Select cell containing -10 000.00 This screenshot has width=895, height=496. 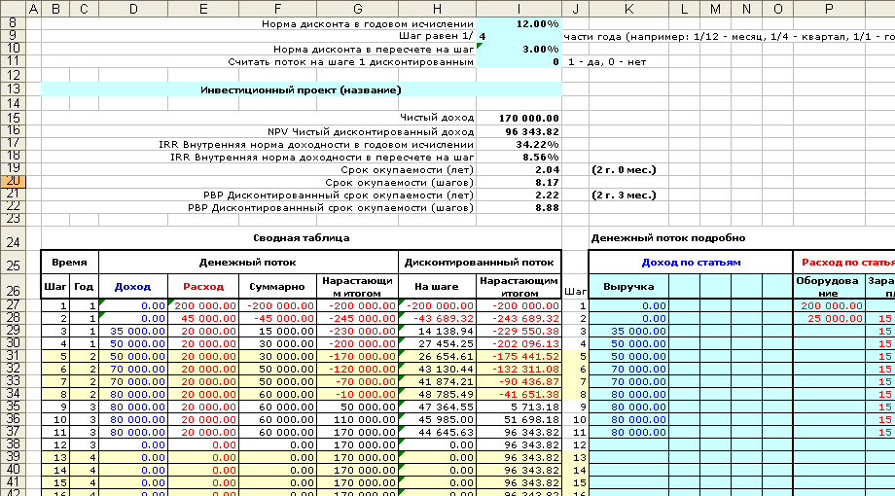(x=357, y=394)
